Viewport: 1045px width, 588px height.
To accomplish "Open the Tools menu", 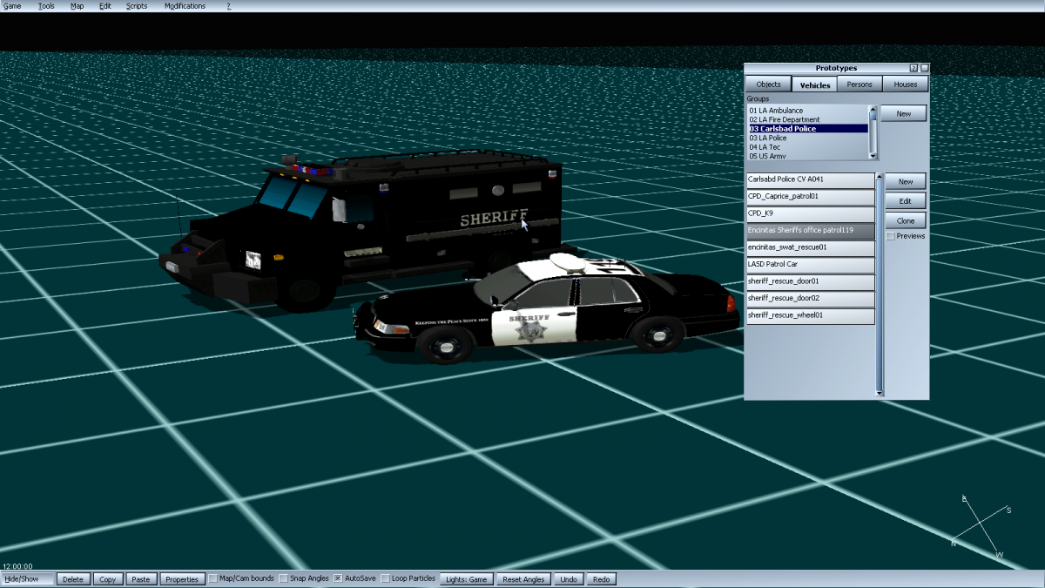I will 46,6.
